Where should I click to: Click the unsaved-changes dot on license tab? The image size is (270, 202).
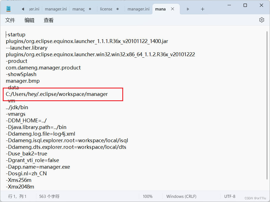[x=117, y=9]
